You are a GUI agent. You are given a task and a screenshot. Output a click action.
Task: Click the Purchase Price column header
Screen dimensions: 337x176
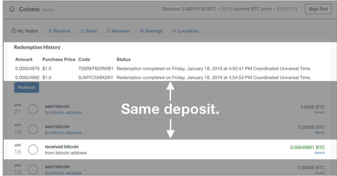59,60
